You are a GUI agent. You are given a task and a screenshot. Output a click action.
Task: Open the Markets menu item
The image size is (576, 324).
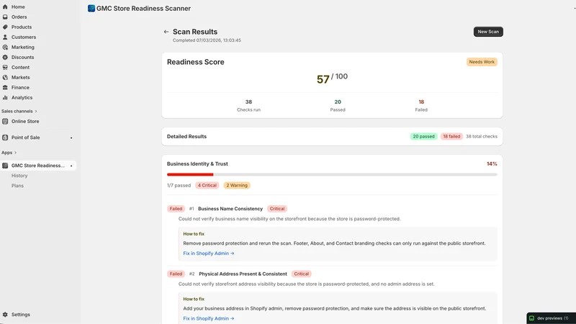point(21,78)
